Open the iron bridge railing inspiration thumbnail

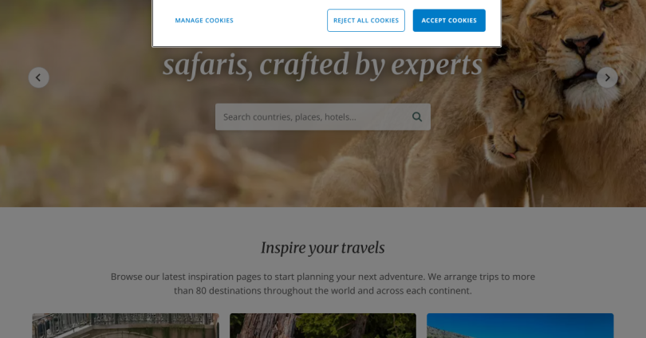point(126,326)
